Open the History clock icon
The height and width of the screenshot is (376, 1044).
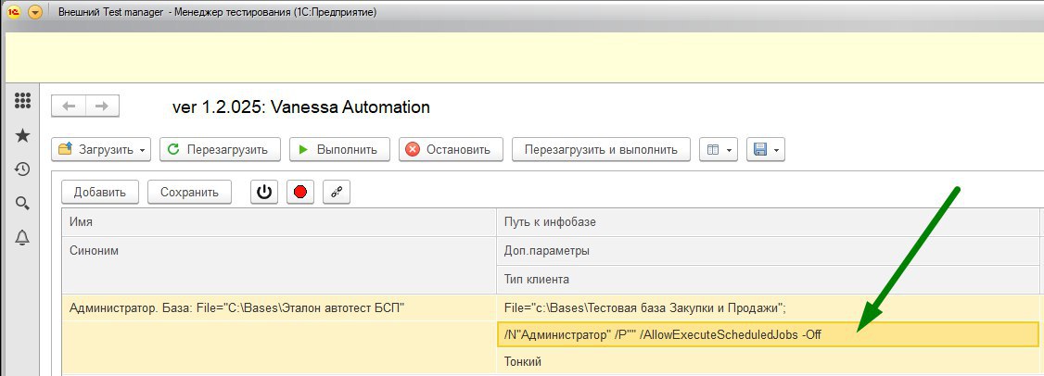pyautogui.click(x=22, y=169)
